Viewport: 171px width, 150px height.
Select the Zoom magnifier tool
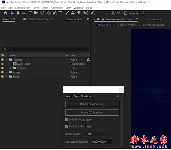point(23,13)
